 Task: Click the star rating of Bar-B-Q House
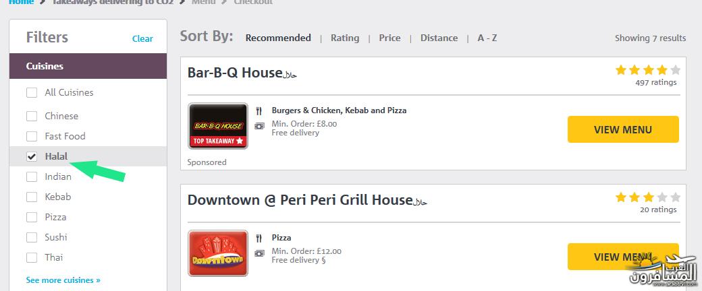tap(648, 70)
